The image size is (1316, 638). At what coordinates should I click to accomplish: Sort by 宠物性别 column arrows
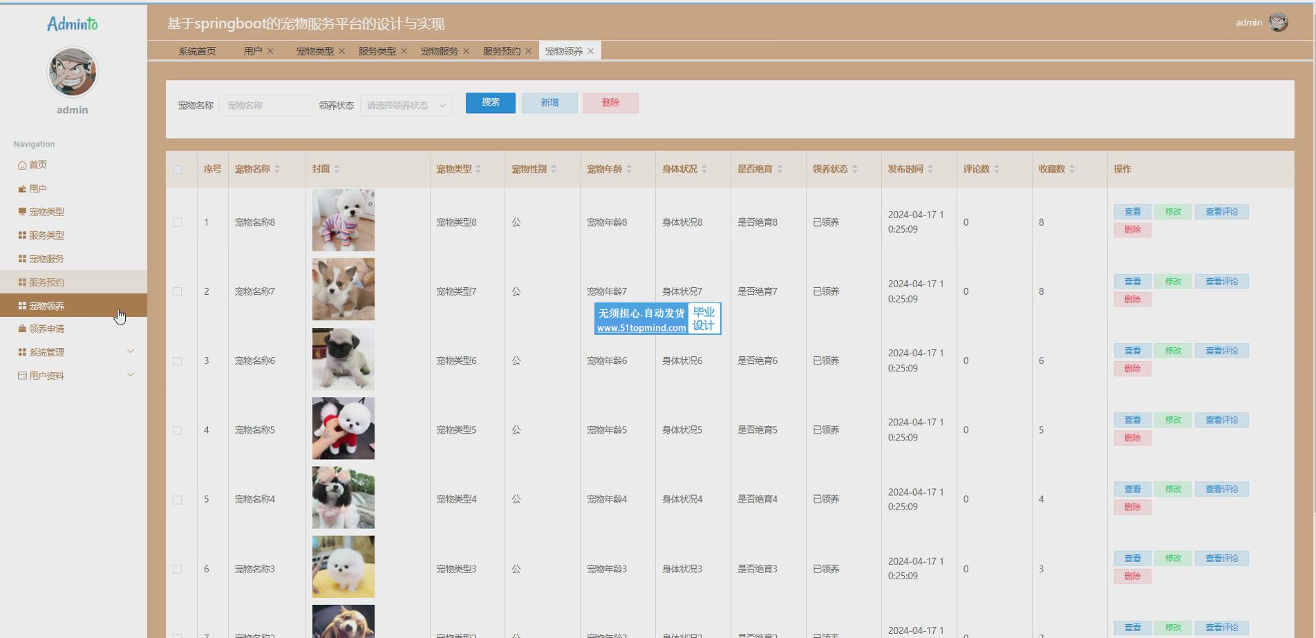pyautogui.click(x=554, y=169)
